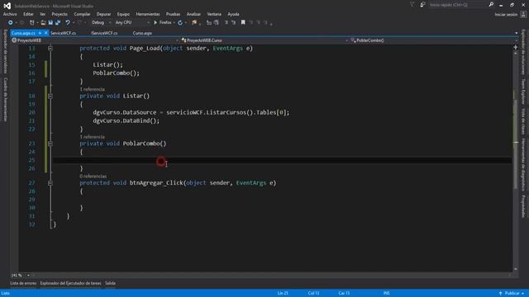Open the Firefox browser target dropdown arrow
Image resolution: width=529 pixels, height=297 pixels.
point(174,22)
